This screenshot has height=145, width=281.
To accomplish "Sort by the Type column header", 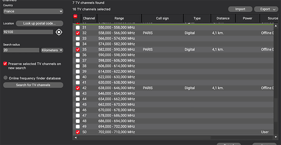I will (x=197, y=18).
